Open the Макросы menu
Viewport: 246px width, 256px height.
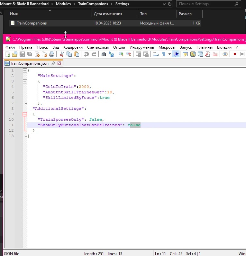point(167,47)
